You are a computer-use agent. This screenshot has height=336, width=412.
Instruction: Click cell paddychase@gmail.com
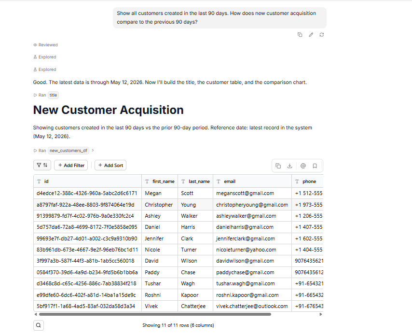(252, 272)
